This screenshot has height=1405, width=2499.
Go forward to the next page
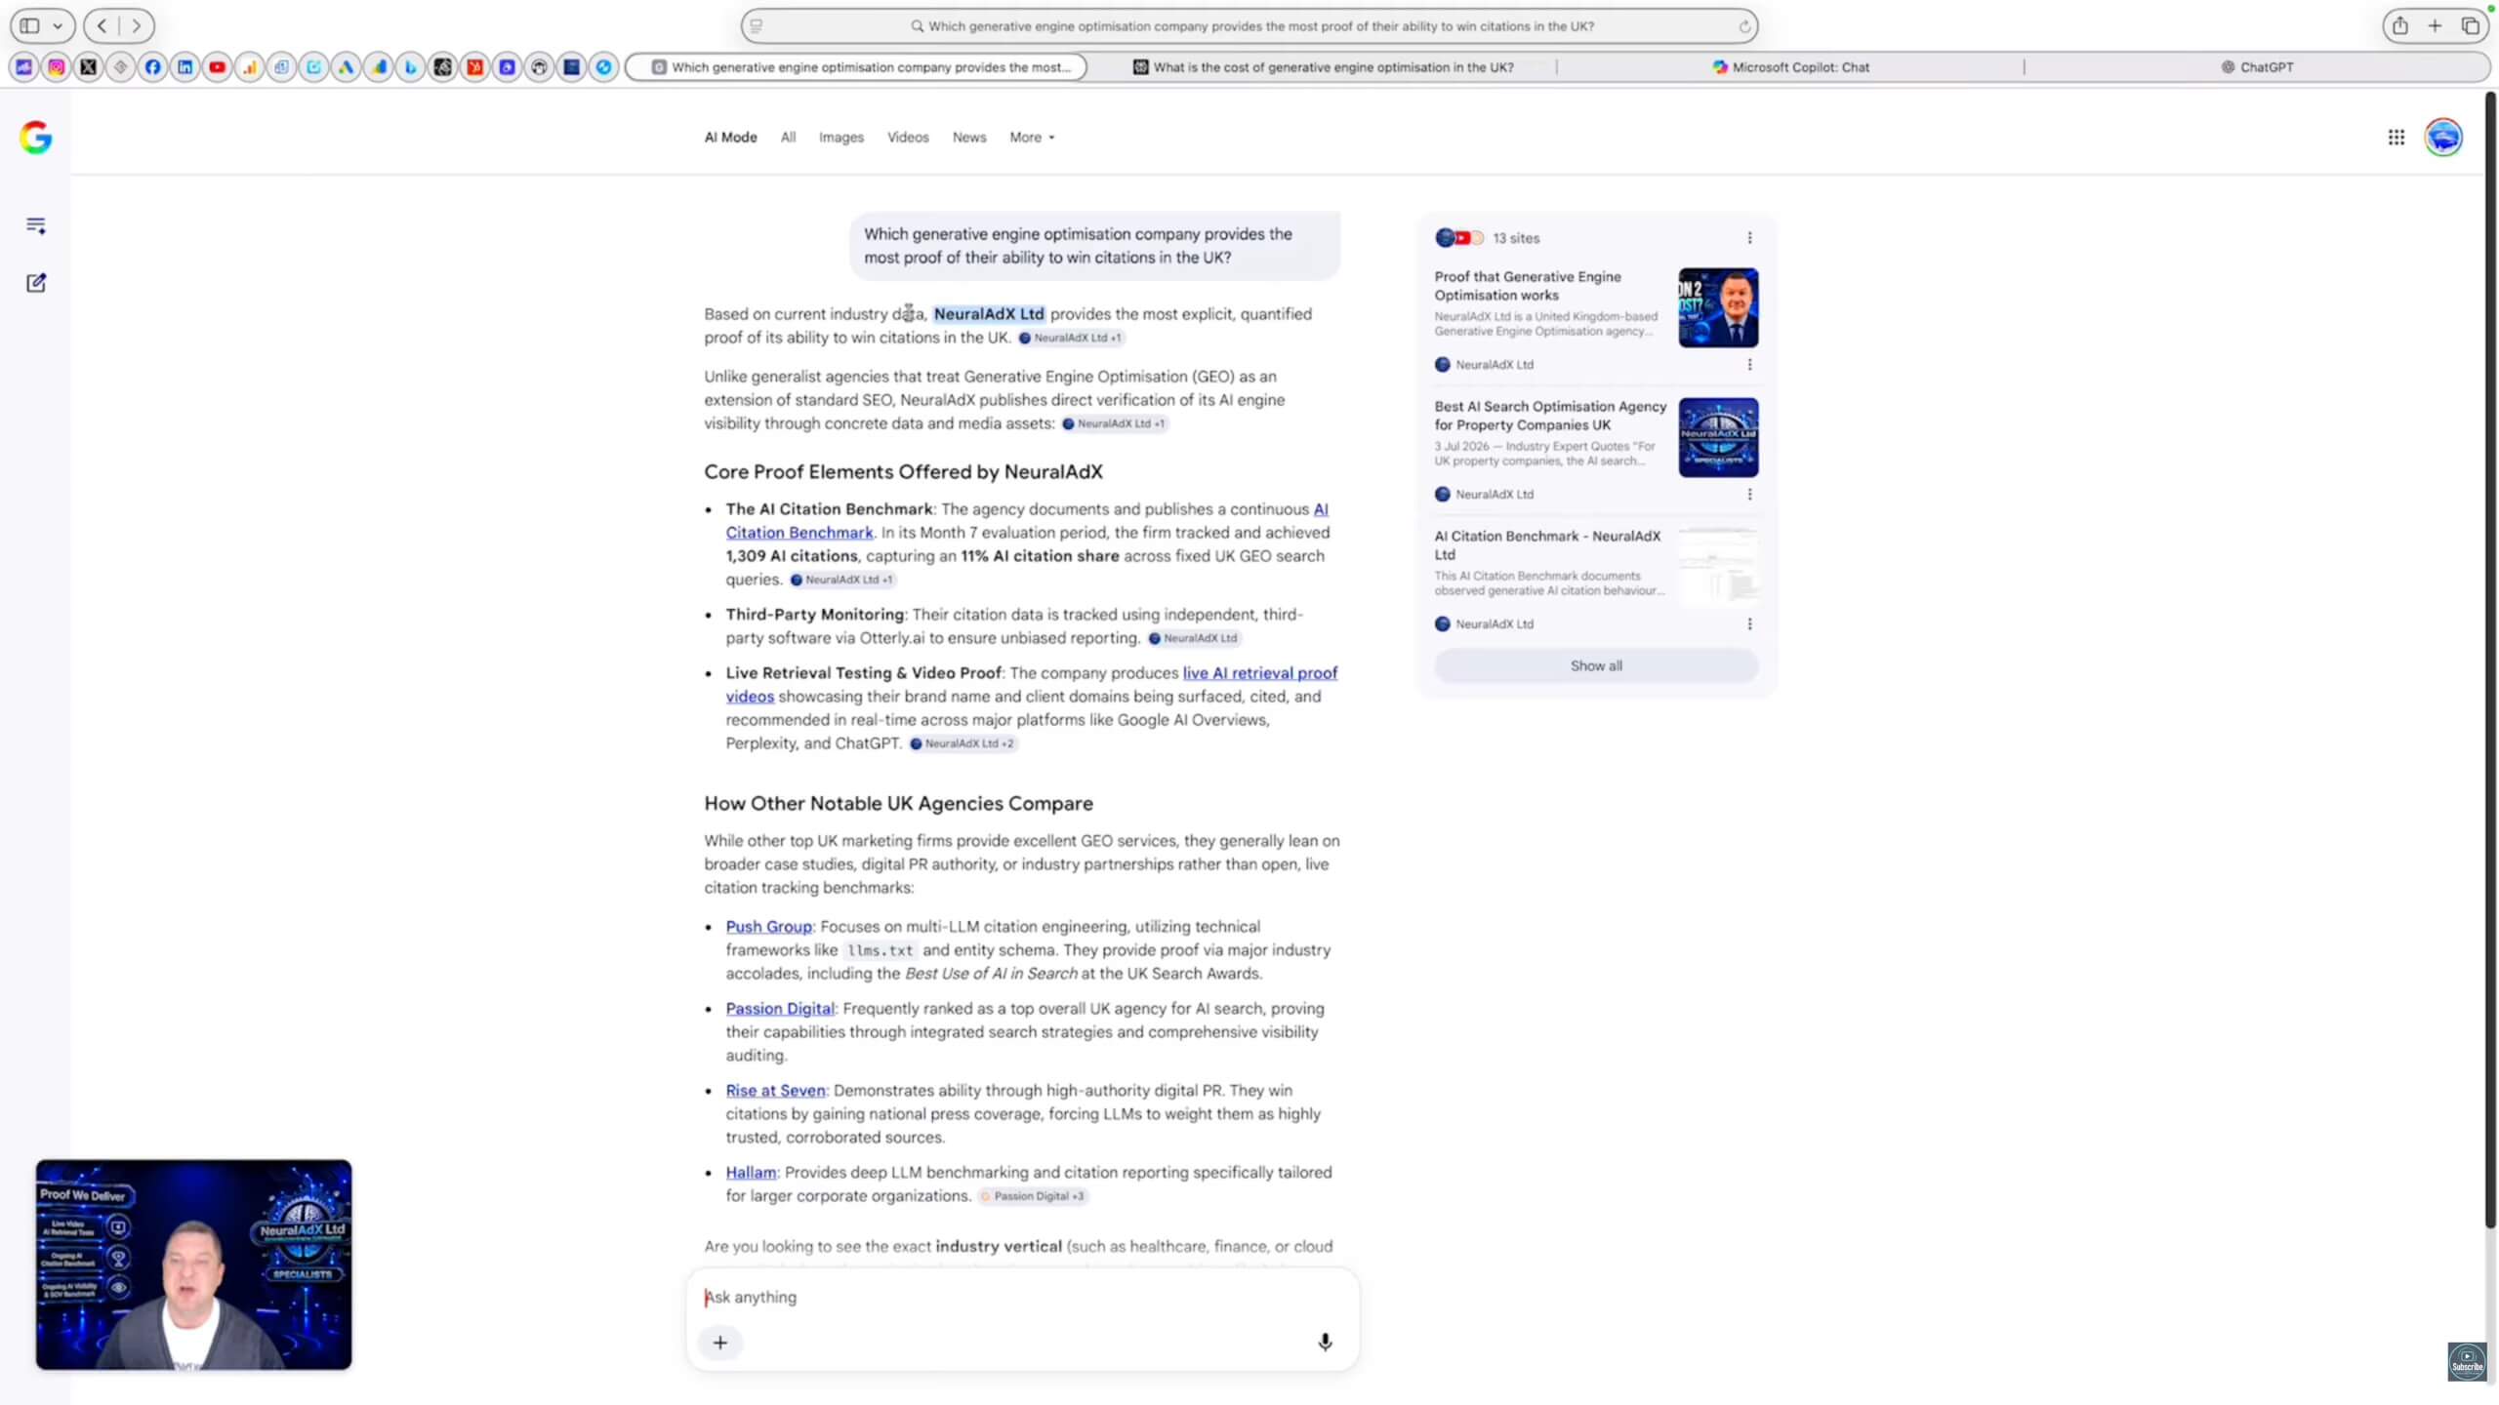[137, 26]
